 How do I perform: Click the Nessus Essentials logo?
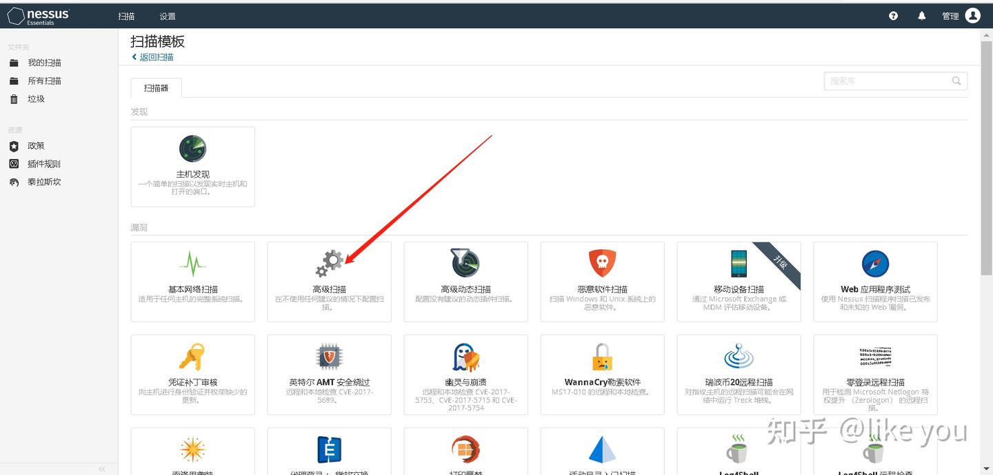tap(39, 16)
